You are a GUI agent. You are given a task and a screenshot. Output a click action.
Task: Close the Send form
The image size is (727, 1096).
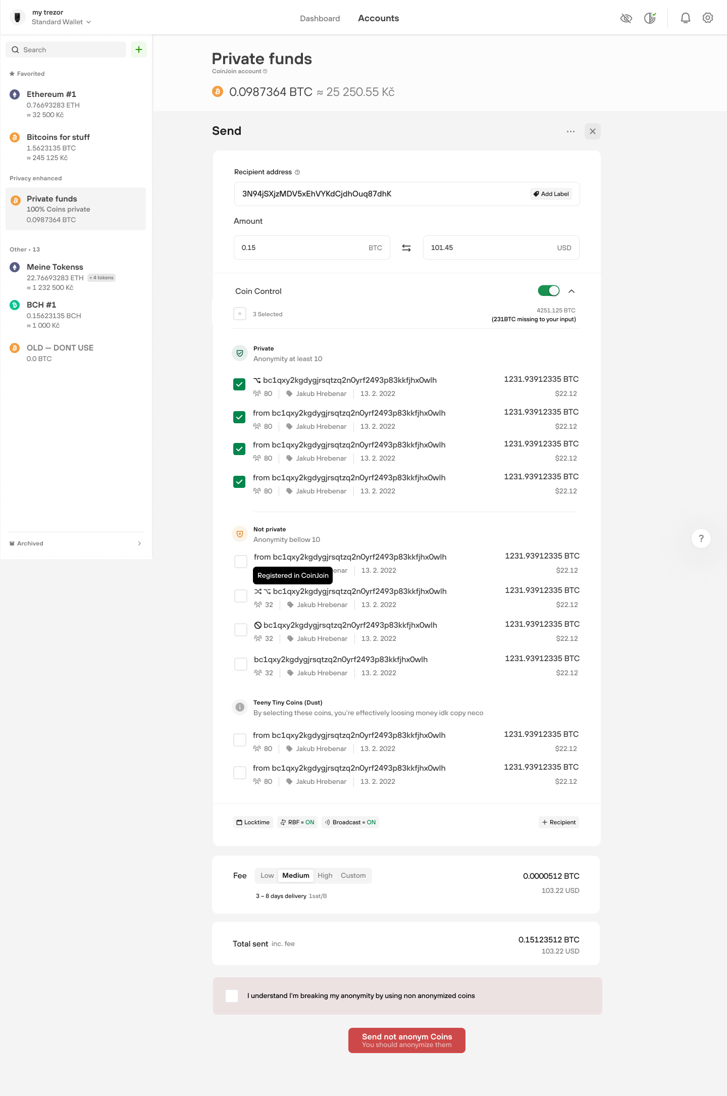593,131
